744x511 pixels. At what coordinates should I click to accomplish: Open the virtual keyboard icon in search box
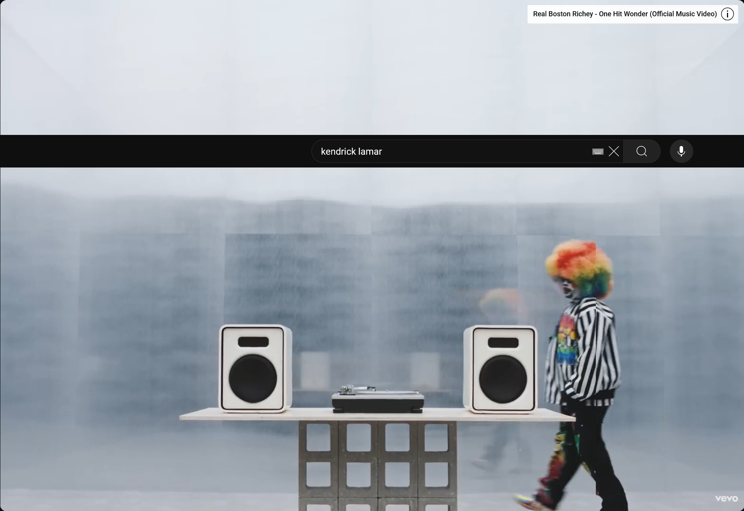[x=598, y=152]
